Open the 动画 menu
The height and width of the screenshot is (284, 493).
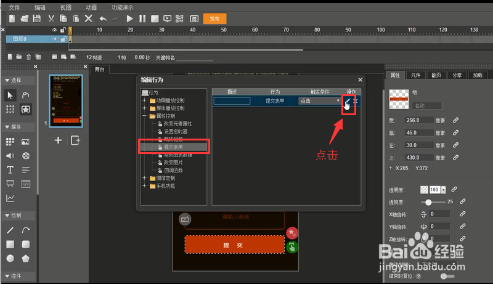point(91,7)
